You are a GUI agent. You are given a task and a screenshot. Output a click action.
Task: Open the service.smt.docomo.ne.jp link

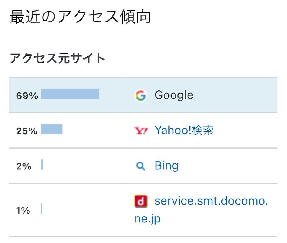pos(201,210)
